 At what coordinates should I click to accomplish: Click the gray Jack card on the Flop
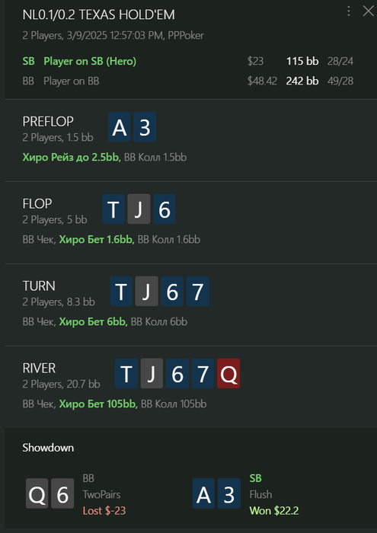click(x=139, y=209)
